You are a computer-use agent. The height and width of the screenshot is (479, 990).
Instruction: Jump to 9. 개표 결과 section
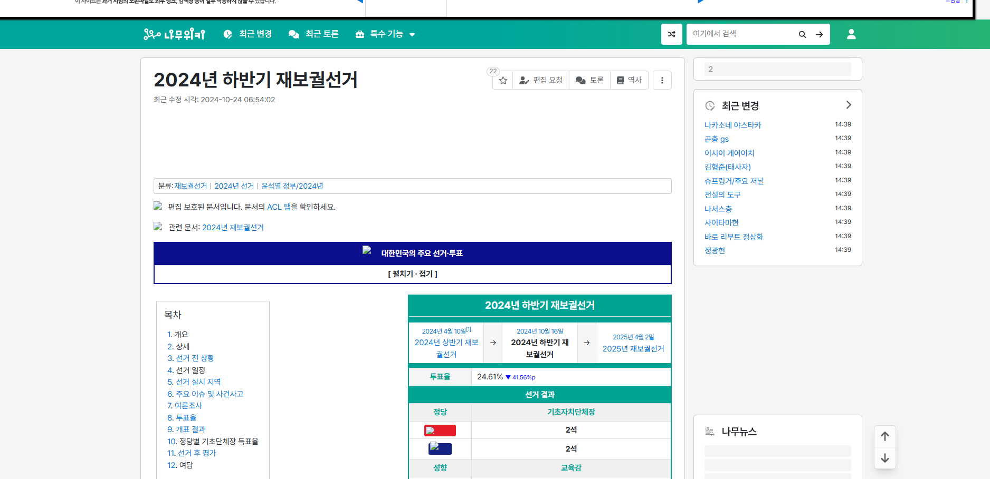(186, 429)
